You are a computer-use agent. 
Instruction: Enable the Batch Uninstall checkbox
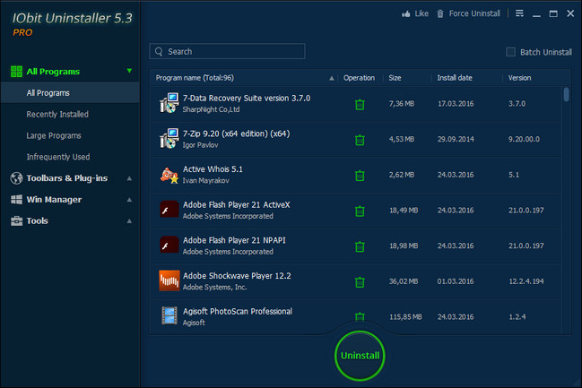pyautogui.click(x=511, y=52)
